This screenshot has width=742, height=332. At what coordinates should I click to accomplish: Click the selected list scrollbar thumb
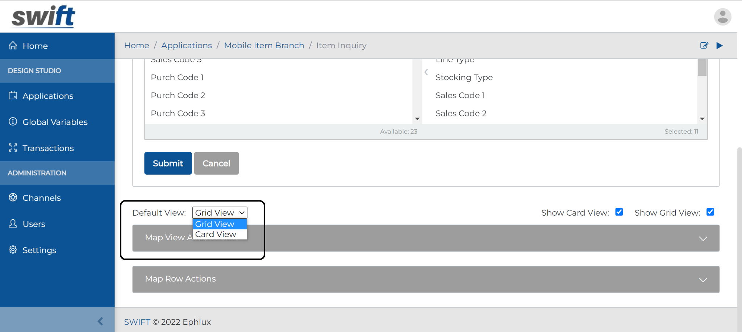click(x=702, y=67)
